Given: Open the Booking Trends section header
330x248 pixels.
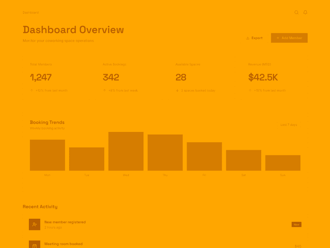Looking at the screenshot, I should pyautogui.click(x=47, y=122).
